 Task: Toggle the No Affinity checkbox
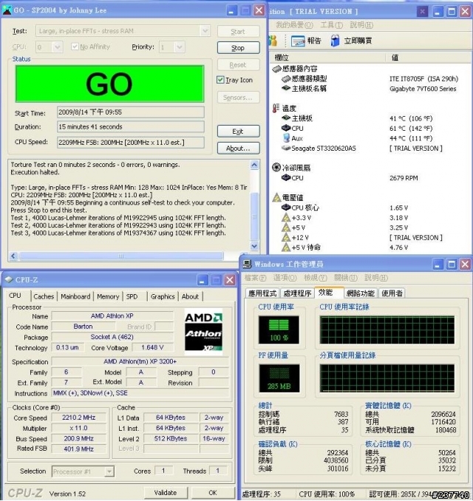point(75,47)
